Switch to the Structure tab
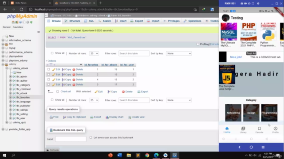 (72, 21)
